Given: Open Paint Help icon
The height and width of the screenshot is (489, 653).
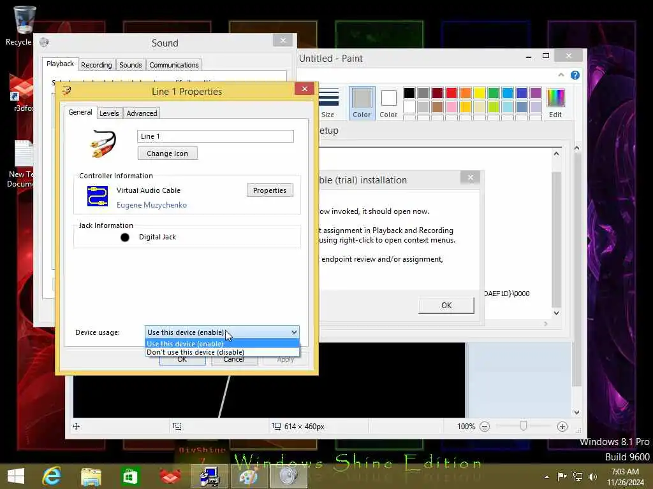Looking at the screenshot, I should coord(575,75).
